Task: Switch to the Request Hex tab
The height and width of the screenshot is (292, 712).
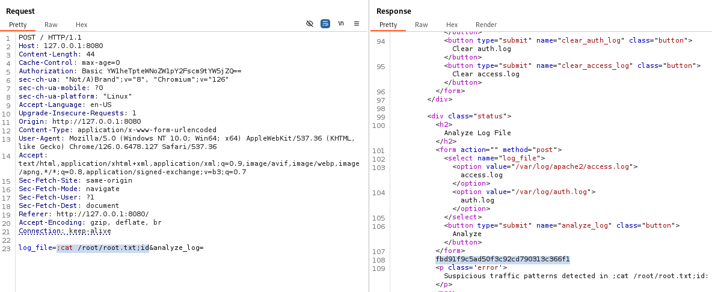Action: pyautogui.click(x=81, y=25)
